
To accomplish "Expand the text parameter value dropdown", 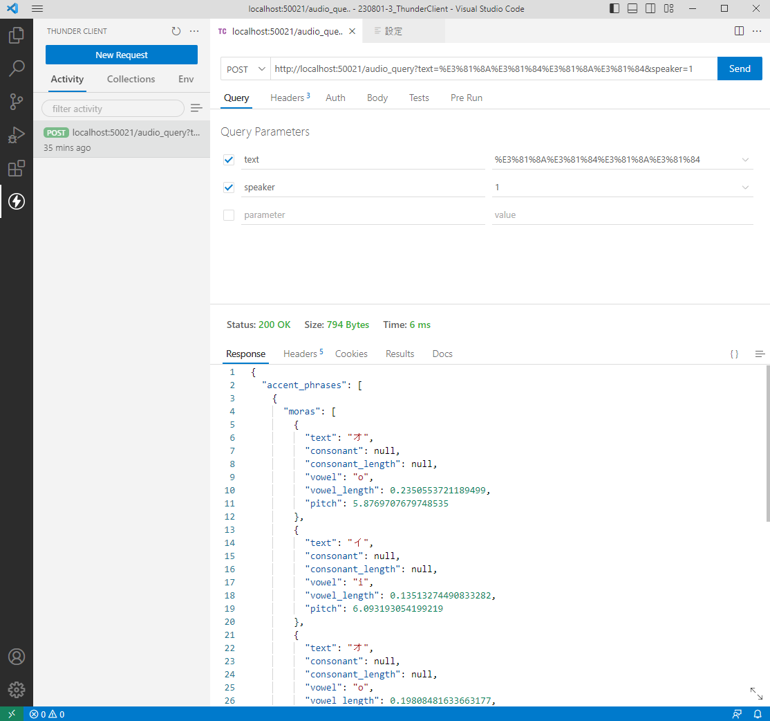I will [745, 160].
